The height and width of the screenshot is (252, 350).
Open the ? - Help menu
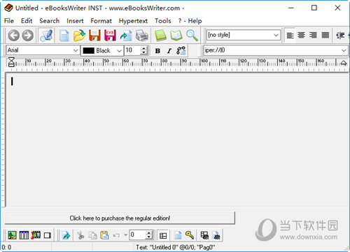190,21
